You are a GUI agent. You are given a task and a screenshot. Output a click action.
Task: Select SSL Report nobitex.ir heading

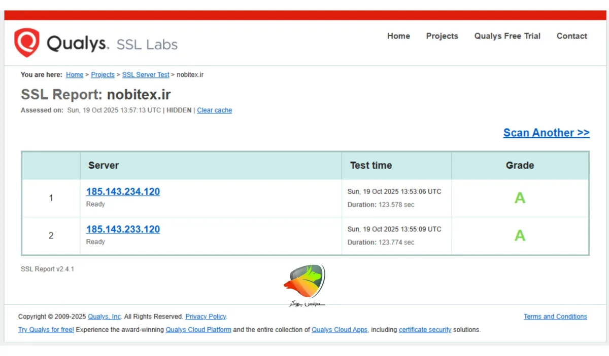pos(96,95)
